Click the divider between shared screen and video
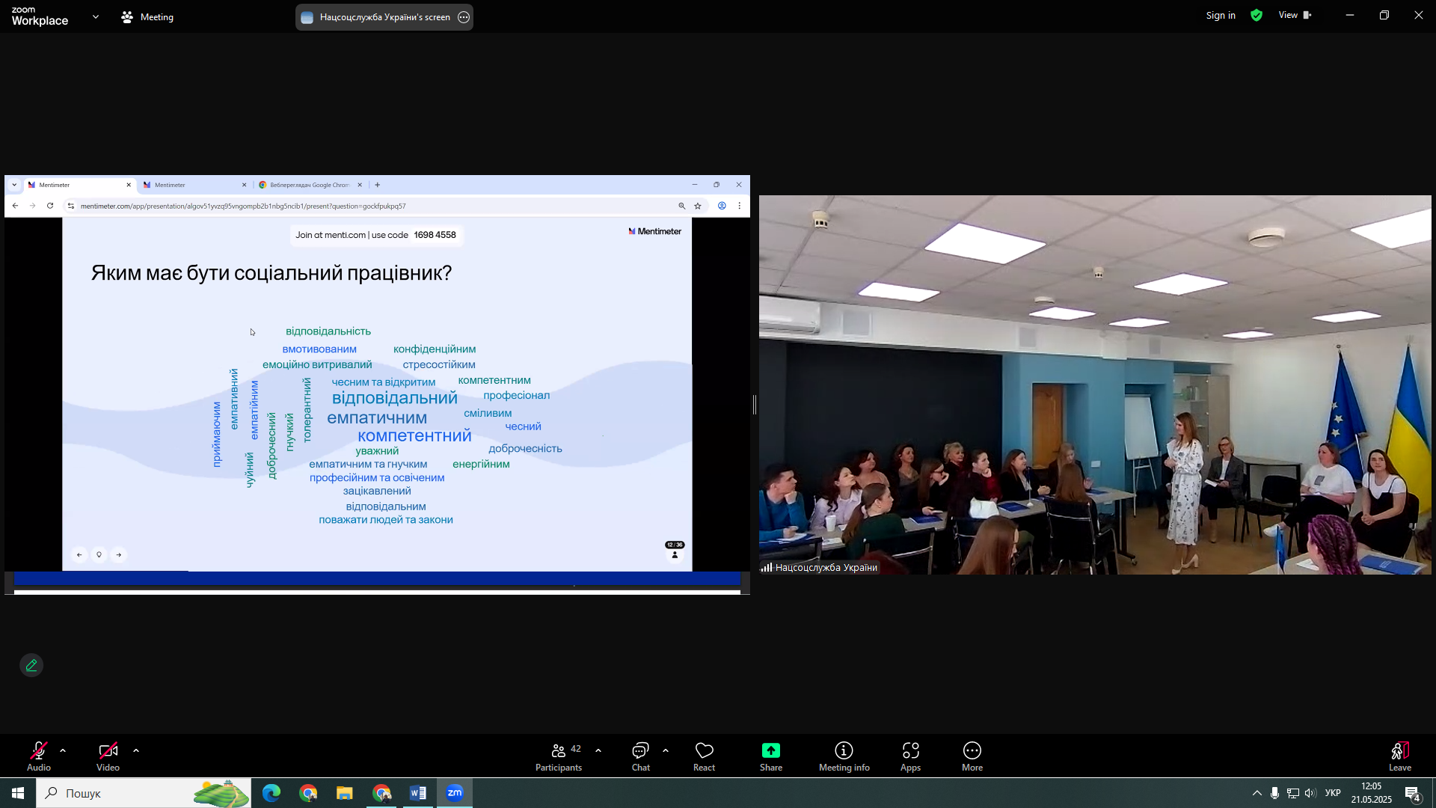This screenshot has height=808, width=1436. pyautogui.click(x=755, y=405)
